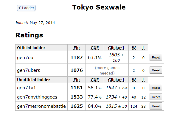Reset the gen7anythinggoes ladder rating
This screenshot has height=130, width=191.
pyautogui.click(x=156, y=97)
